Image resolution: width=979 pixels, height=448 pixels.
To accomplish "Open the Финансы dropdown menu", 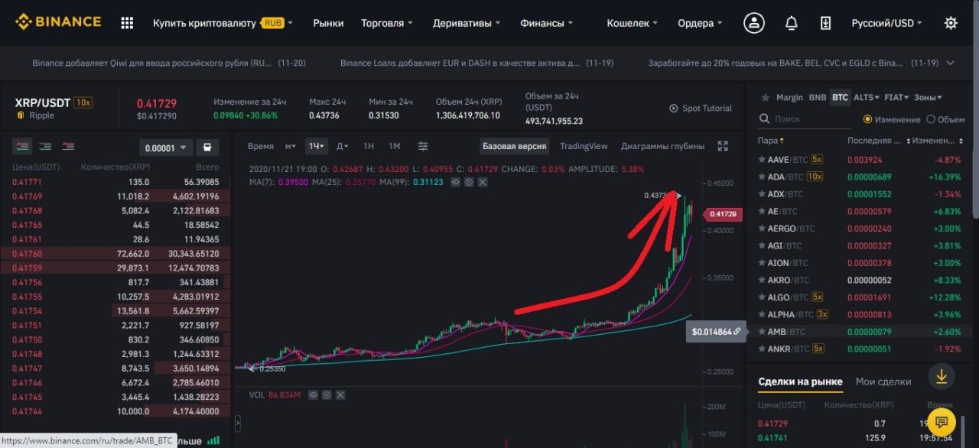I will pyautogui.click(x=547, y=23).
